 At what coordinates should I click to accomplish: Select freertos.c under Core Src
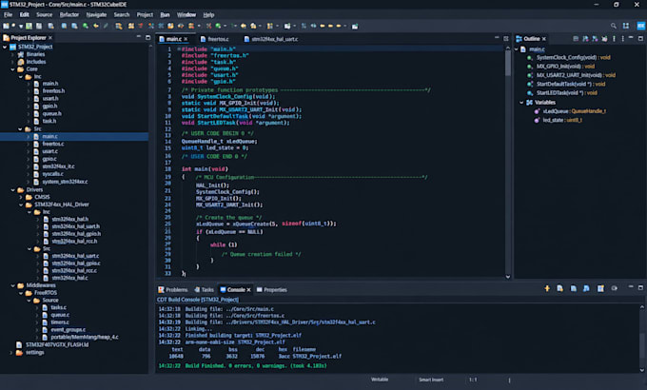[x=53, y=144]
